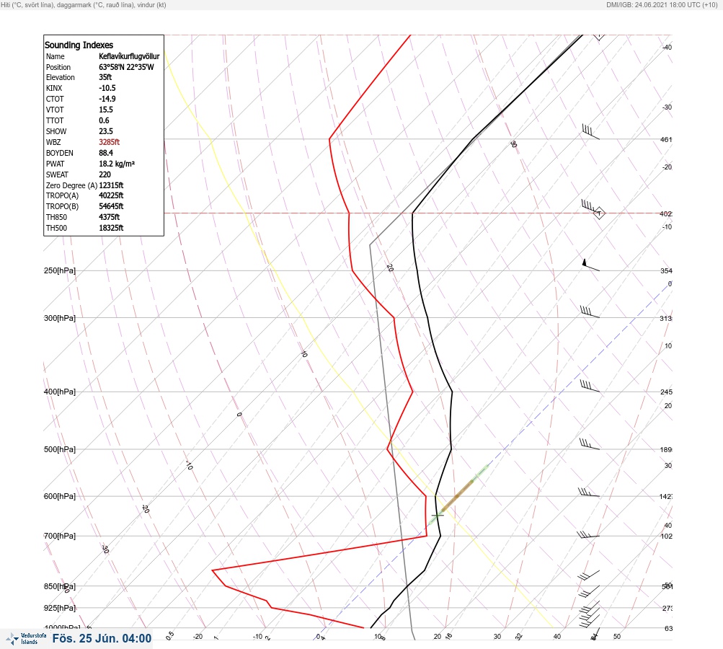Viewport: 723px width, 649px height.
Task: Click the 925[hPa] pressure label
Action: (60, 608)
